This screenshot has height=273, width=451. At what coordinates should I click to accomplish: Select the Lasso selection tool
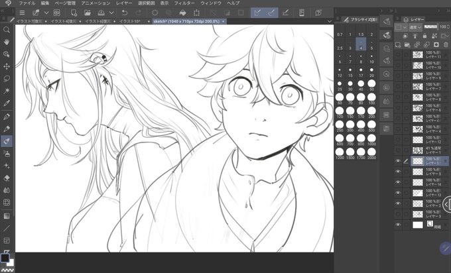[7, 79]
